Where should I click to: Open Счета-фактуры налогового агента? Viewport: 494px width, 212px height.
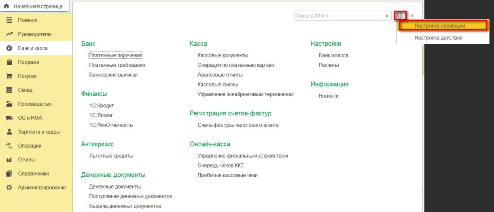point(238,125)
